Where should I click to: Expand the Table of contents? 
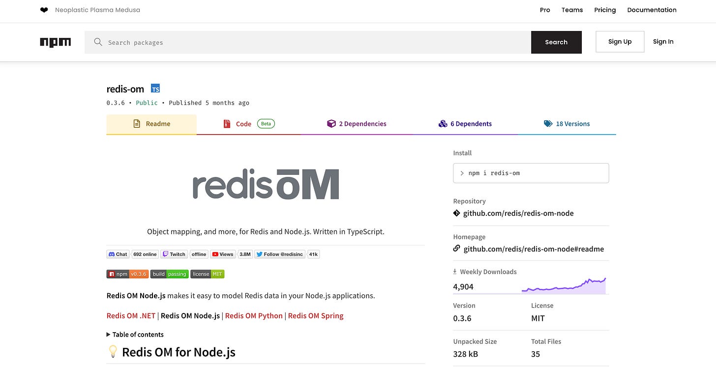(x=135, y=335)
